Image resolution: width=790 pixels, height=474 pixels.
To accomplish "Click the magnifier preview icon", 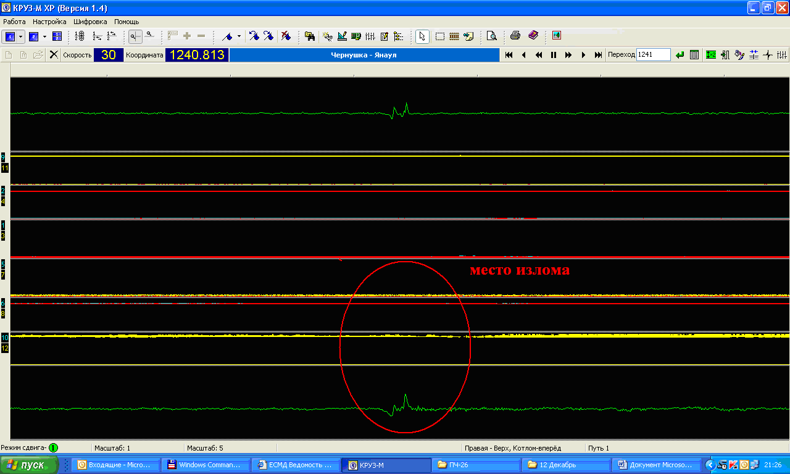I will pos(491,36).
